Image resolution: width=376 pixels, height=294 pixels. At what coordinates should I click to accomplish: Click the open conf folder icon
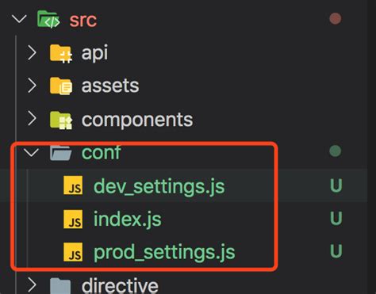tap(61, 152)
